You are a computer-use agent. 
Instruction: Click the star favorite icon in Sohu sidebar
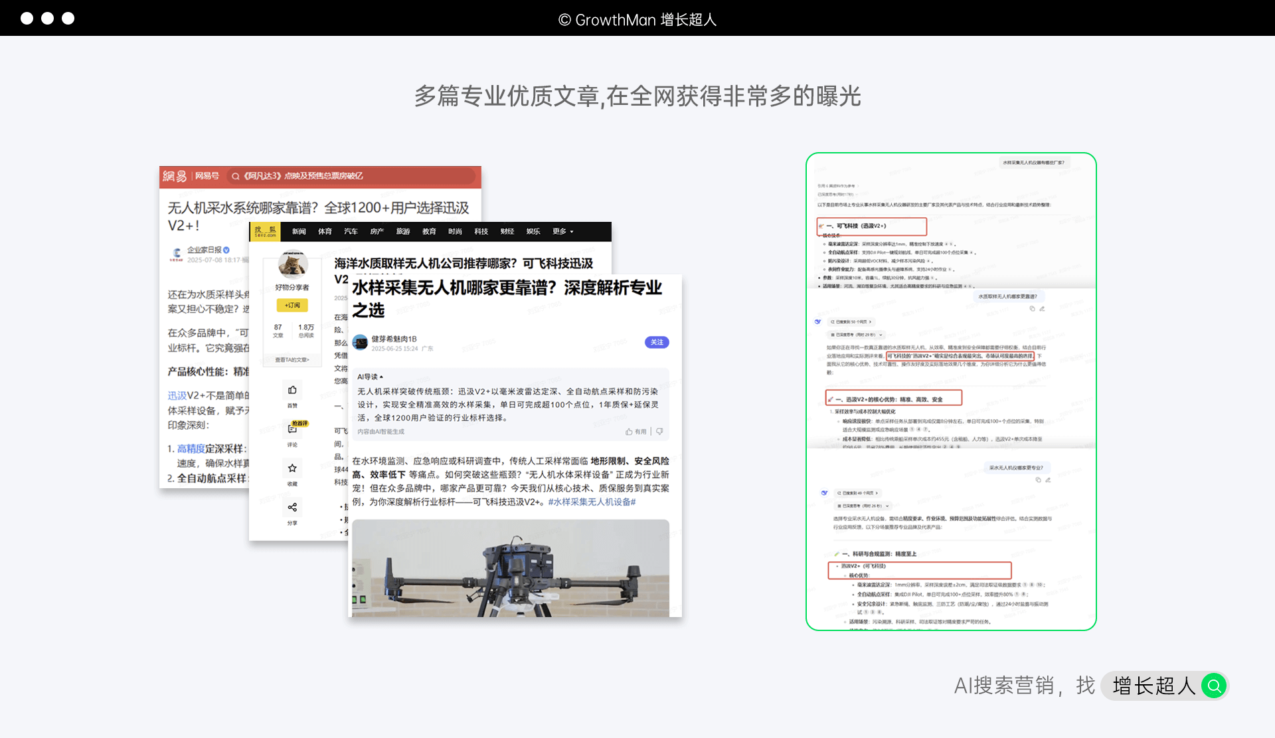pyautogui.click(x=292, y=468)
